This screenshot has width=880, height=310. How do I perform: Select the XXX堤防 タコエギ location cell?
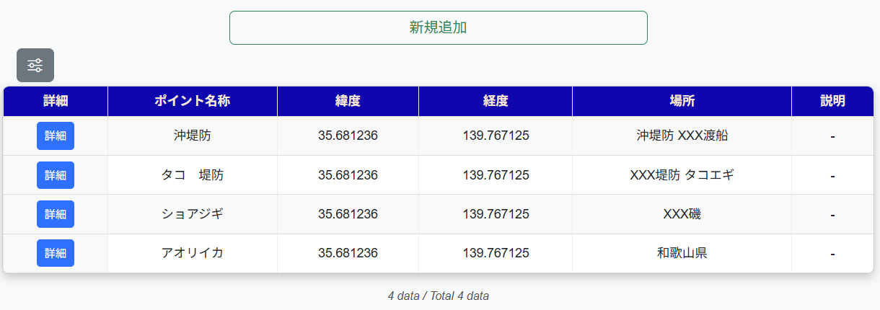pyautogui.click(x=682, y=175)
